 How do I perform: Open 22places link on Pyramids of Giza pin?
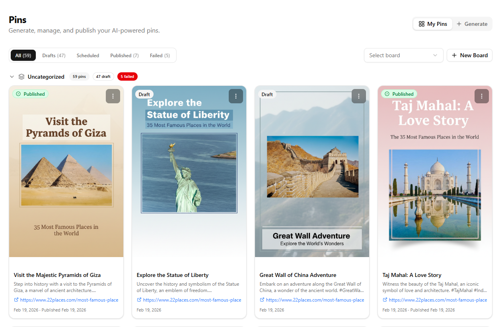[69, 300]
